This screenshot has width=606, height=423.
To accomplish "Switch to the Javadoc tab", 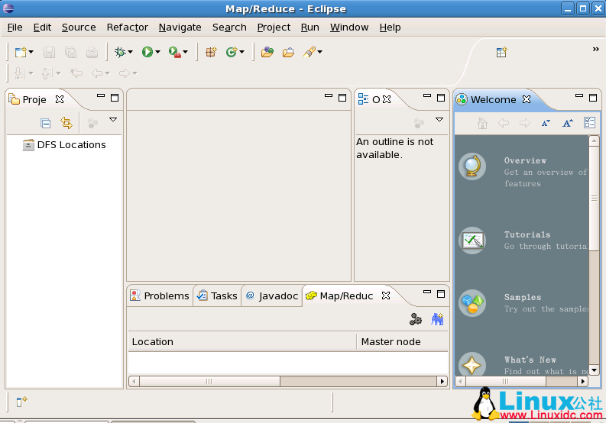I will [x=272, y=296].
